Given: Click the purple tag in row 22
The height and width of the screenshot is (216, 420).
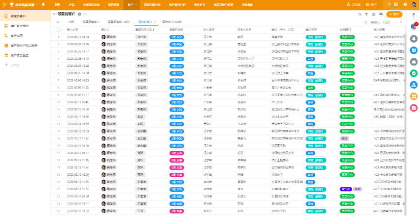Looking at the screenshot, I should tap(345, 189).
